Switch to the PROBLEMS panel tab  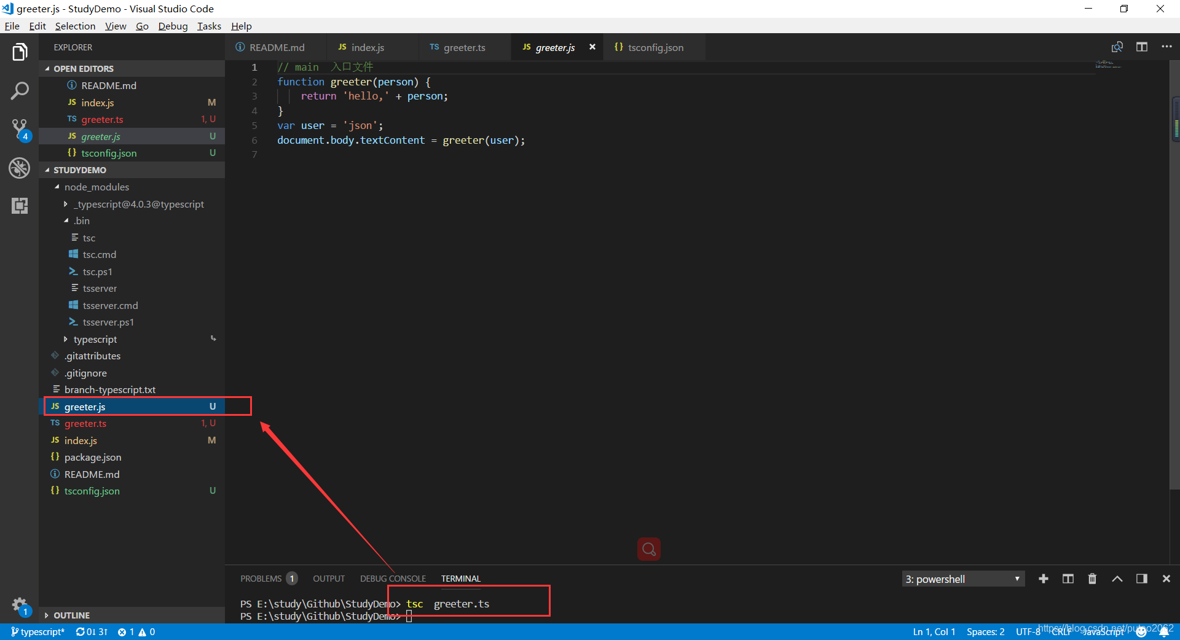click(x=269, y=579)
